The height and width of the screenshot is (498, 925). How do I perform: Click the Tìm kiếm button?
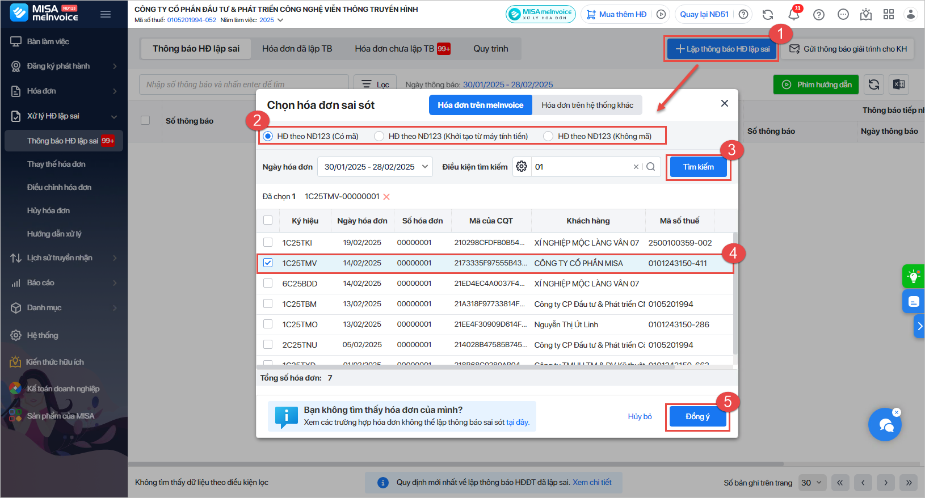(698, 167)
